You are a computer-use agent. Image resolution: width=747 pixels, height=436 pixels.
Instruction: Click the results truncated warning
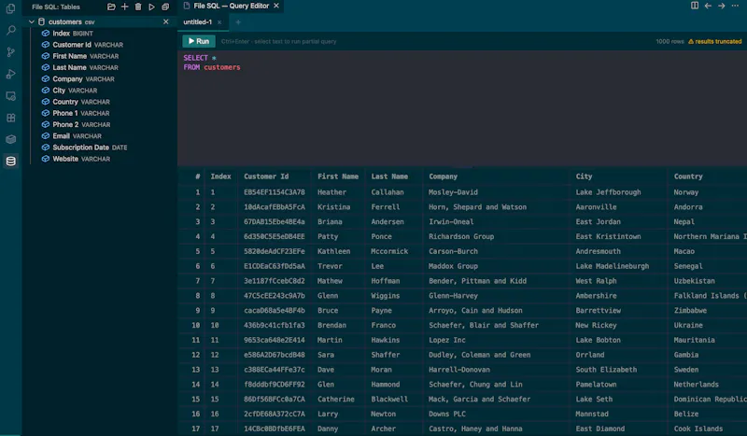pyautogui.click(x=715, y=41)
